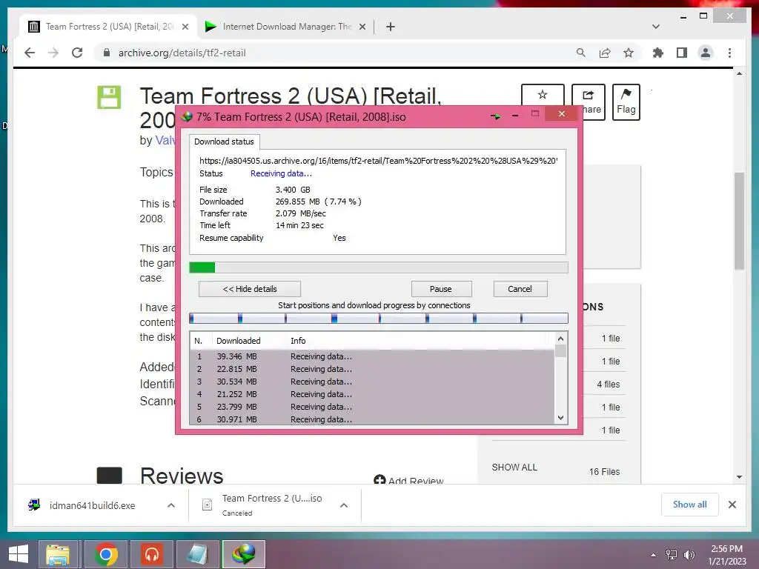Screen dimensions: 759x569
Task: Close the Internet Download Manager tab
Action: point(362,27)
